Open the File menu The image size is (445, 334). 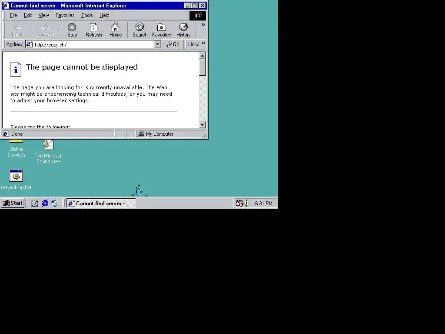click(13, 15)
